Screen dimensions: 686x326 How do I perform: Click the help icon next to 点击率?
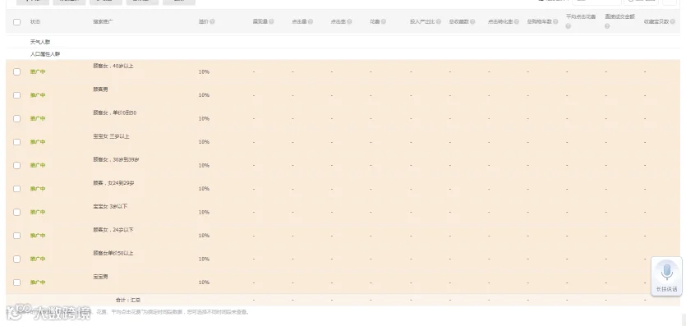coord(349,21)
